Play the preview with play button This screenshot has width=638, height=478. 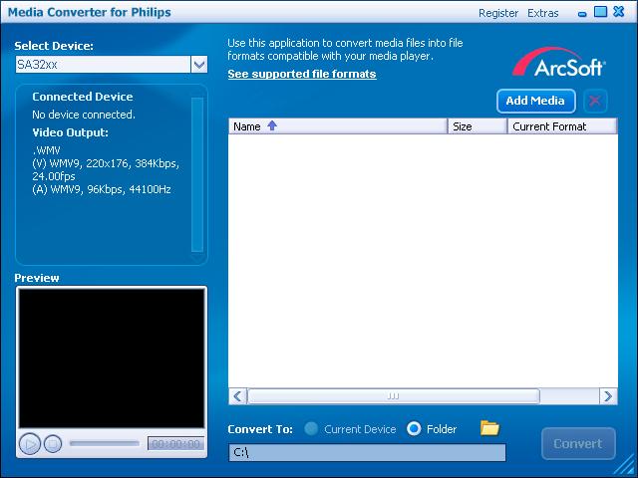pyautogui.click(x=30, y=443)
